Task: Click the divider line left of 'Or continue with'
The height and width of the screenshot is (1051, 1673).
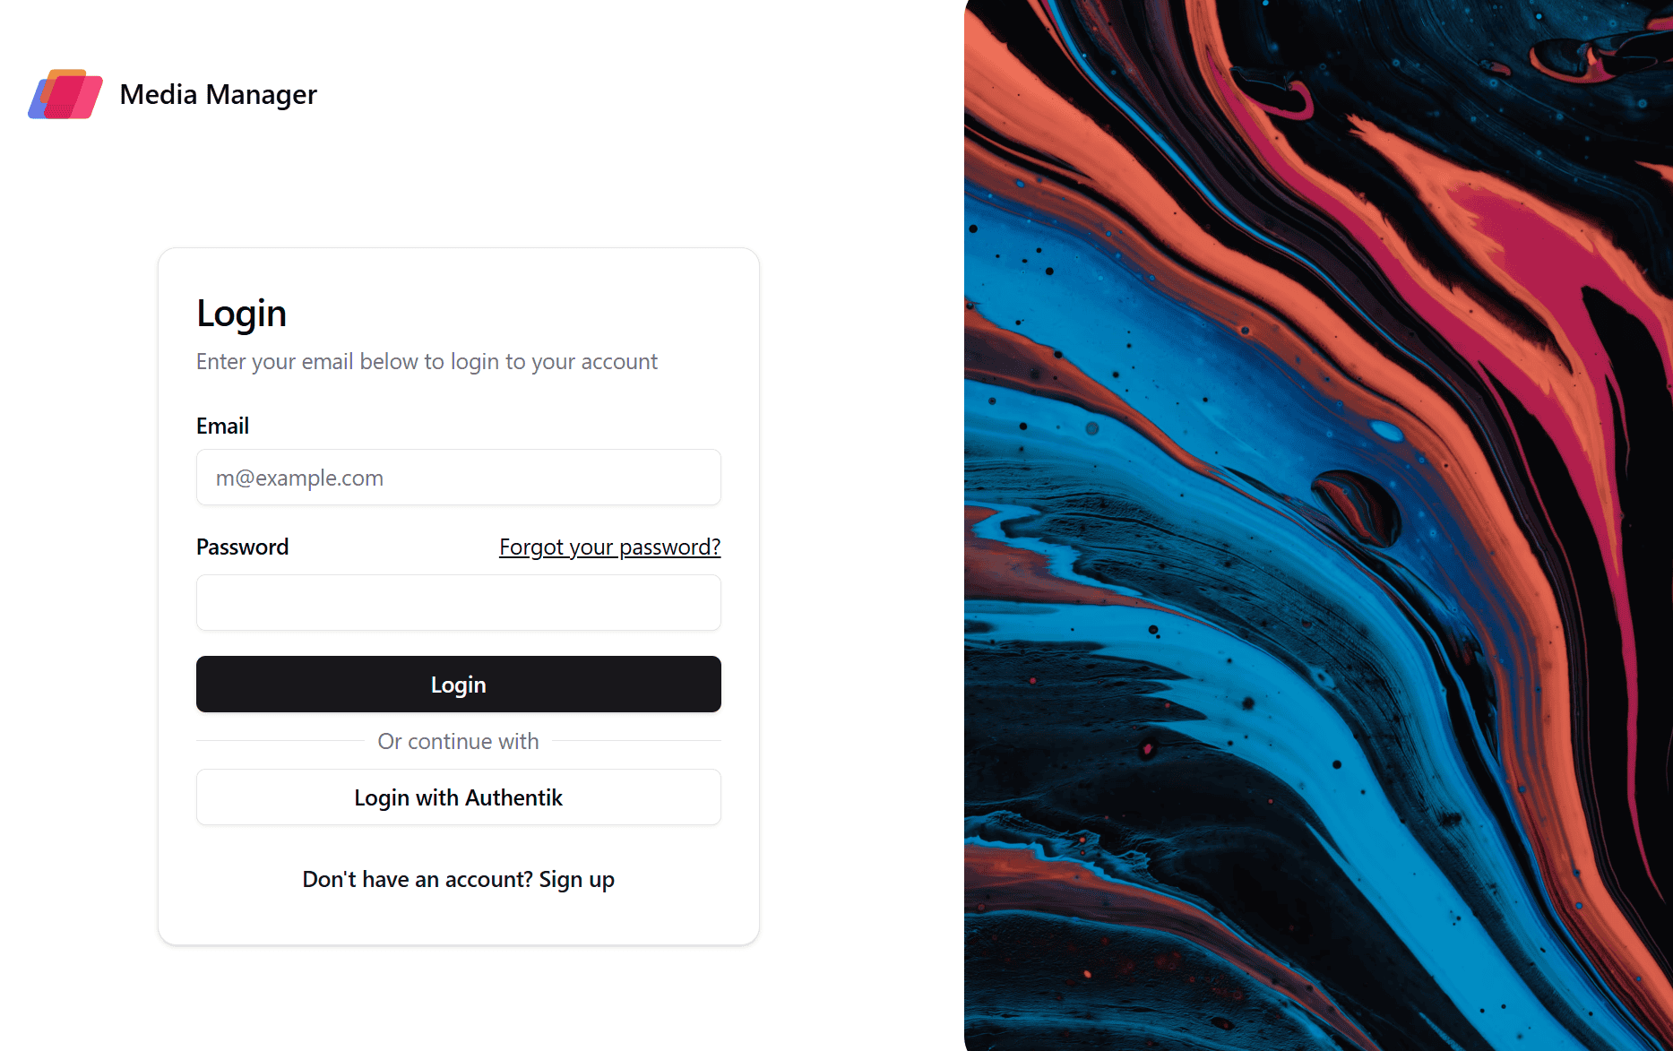Action: pos(280,741)
